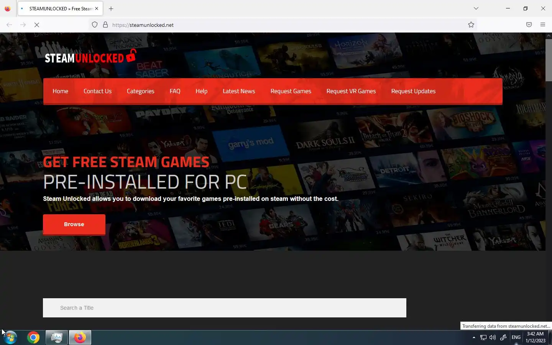Screen dimensions: 552x345
Task: Open the Firefox application hamburger menu
Action: click(x=543, y=25)
